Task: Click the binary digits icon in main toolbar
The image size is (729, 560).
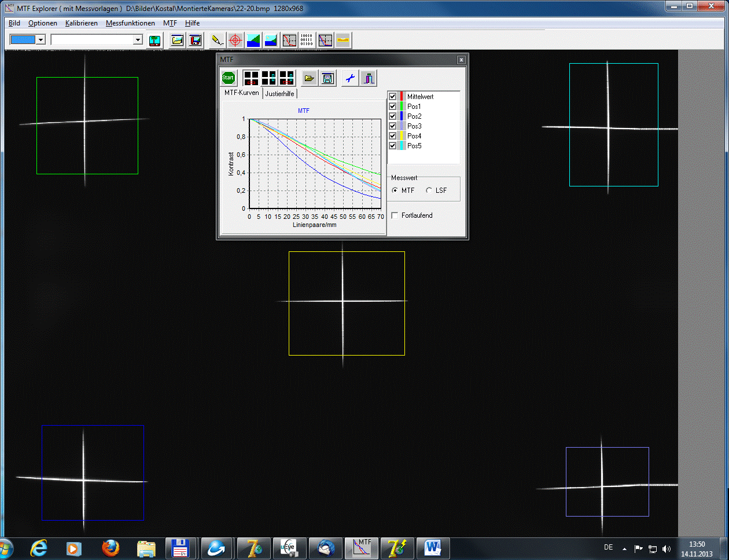Action: click(x=307, y=40)
